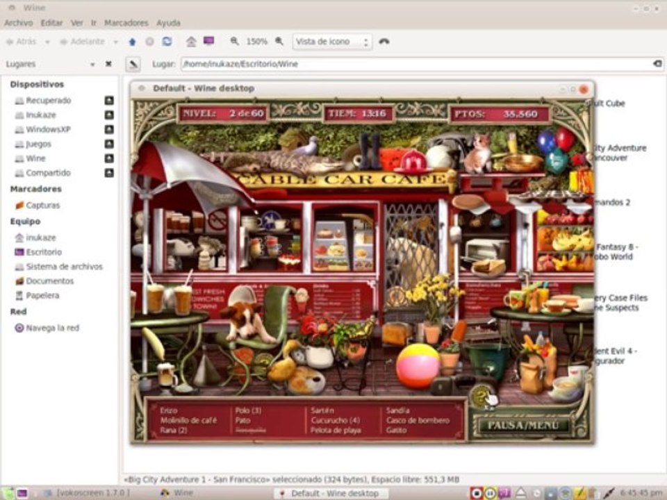Image resolution: width=667 pixels, height=500 pixels.
Task: Click the pink and yellow beach ball
Action: 418,366
